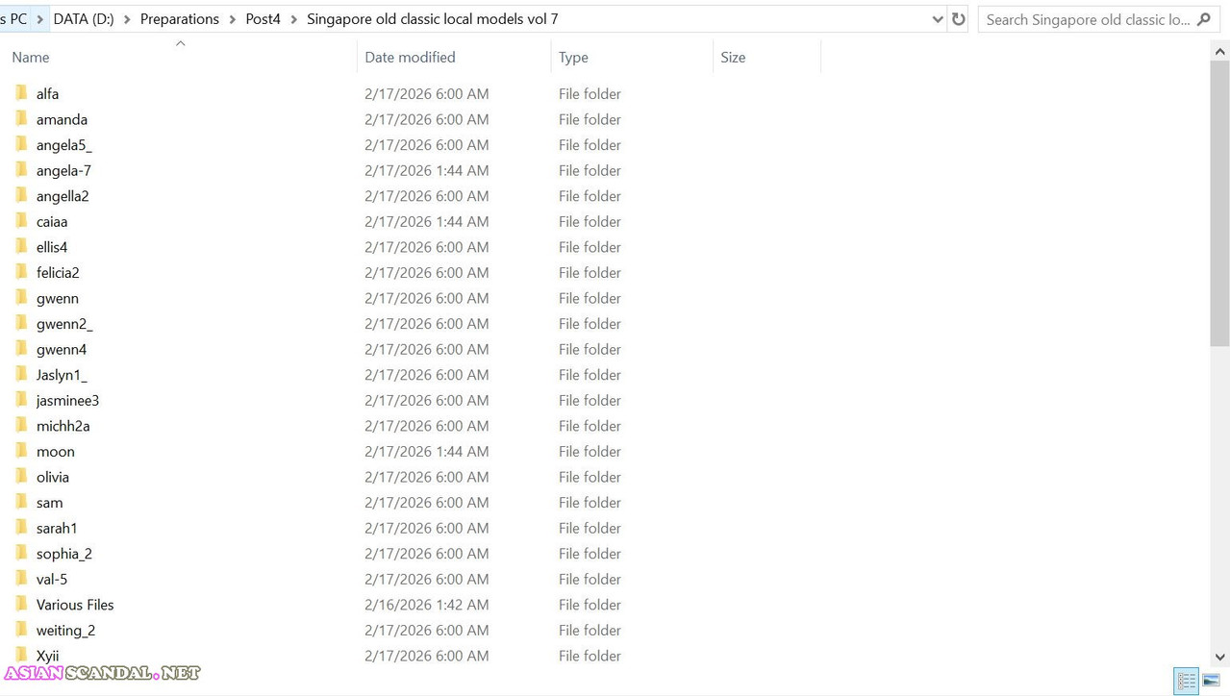Select the caiaa folder icon
The width and height of the screenshot is (1230, 696).
pyautogui.click(x=21, y=221)
